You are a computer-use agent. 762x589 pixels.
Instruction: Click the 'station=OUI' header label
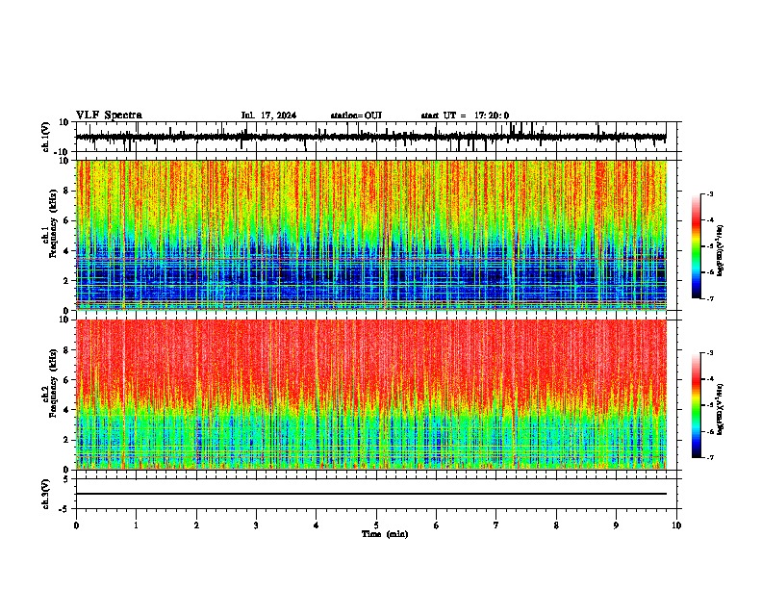tap(356, 115)
